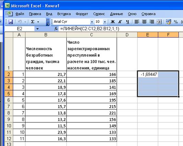Open the Окно menu

click(x=132, y=14)
